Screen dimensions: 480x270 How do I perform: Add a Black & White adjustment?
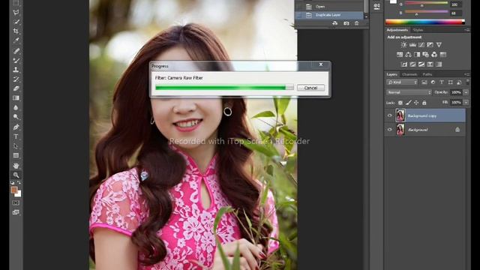(417, 55)
